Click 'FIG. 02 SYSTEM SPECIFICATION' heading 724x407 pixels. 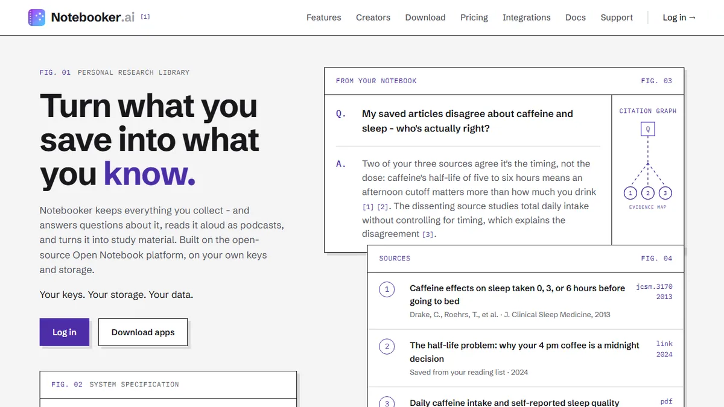tap(115, 384)
